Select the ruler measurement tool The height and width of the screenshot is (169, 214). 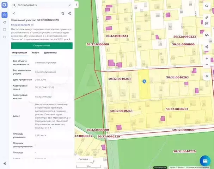click(x=207, y=17)
